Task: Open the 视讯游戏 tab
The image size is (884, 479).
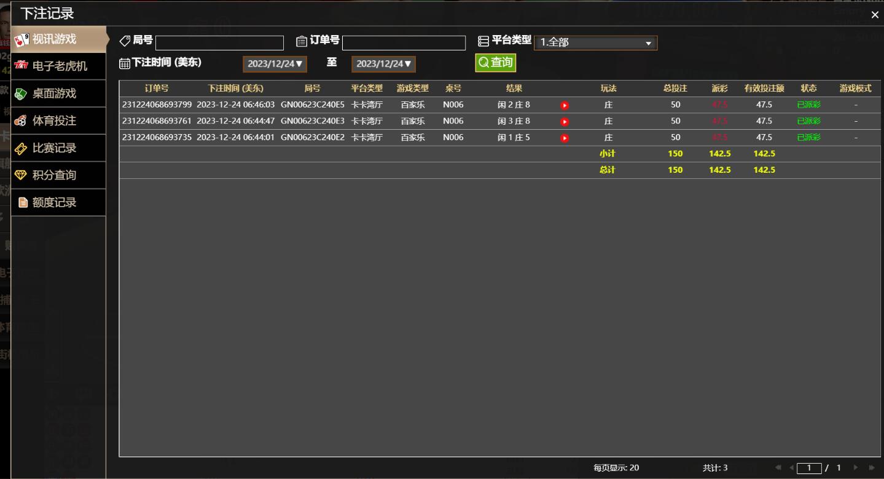Action: pyautogui.click(x=58, y=39)
